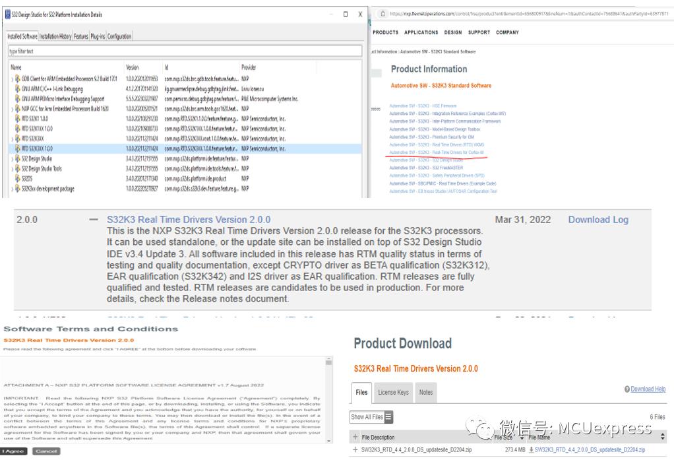Screen dimensions: 674x460
Task: Click the Cancel button in license terms
Action: click(x=46, y=451)
